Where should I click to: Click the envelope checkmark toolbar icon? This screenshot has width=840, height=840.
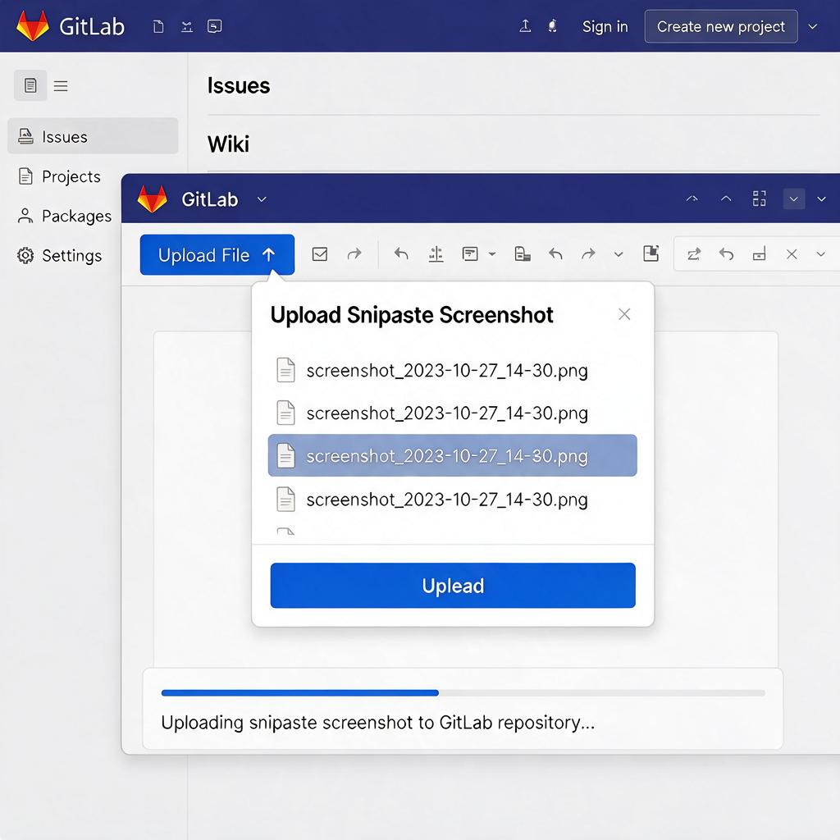pos(320,254)
